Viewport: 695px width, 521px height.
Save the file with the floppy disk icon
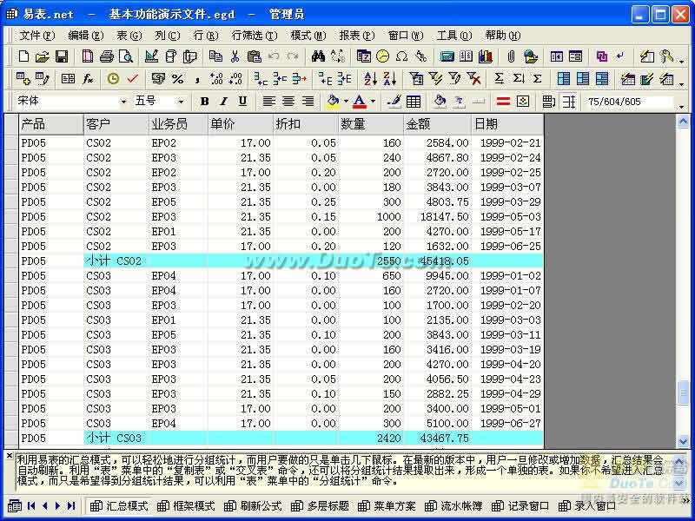coord(62,56)
